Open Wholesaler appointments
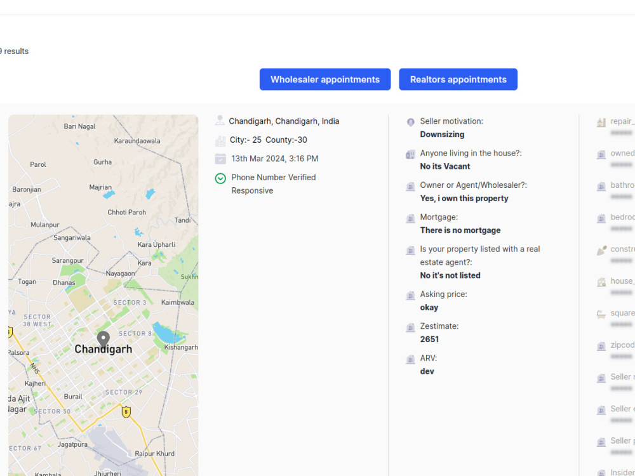The height and width of the screenshot is (476, 635). point(324,79)
